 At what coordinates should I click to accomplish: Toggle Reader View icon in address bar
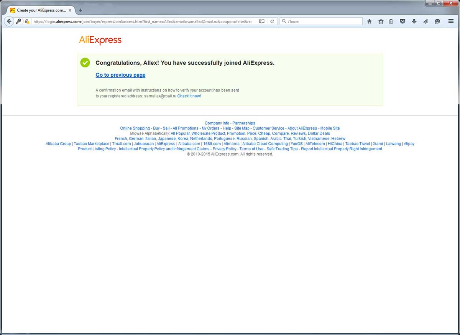262,21
